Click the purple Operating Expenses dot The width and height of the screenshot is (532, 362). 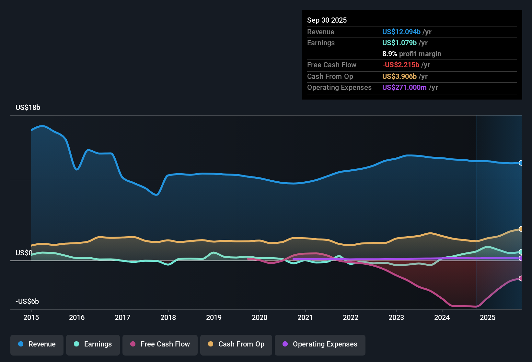(285, 344)
